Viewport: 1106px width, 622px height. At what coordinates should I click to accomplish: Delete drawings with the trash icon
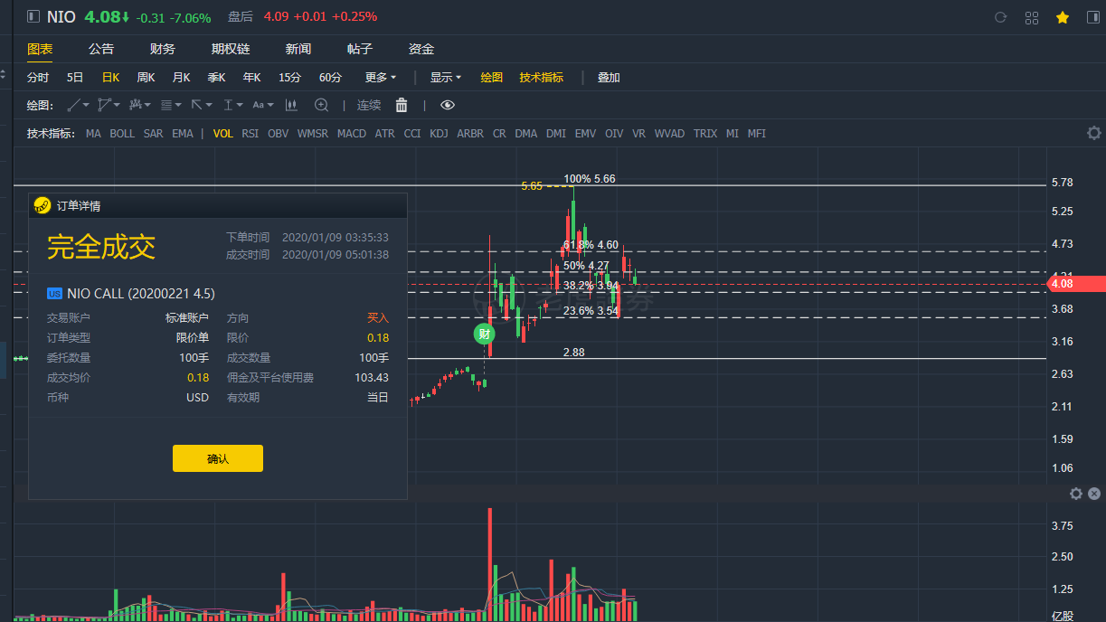pyautogui.click(x=402, y=105)
